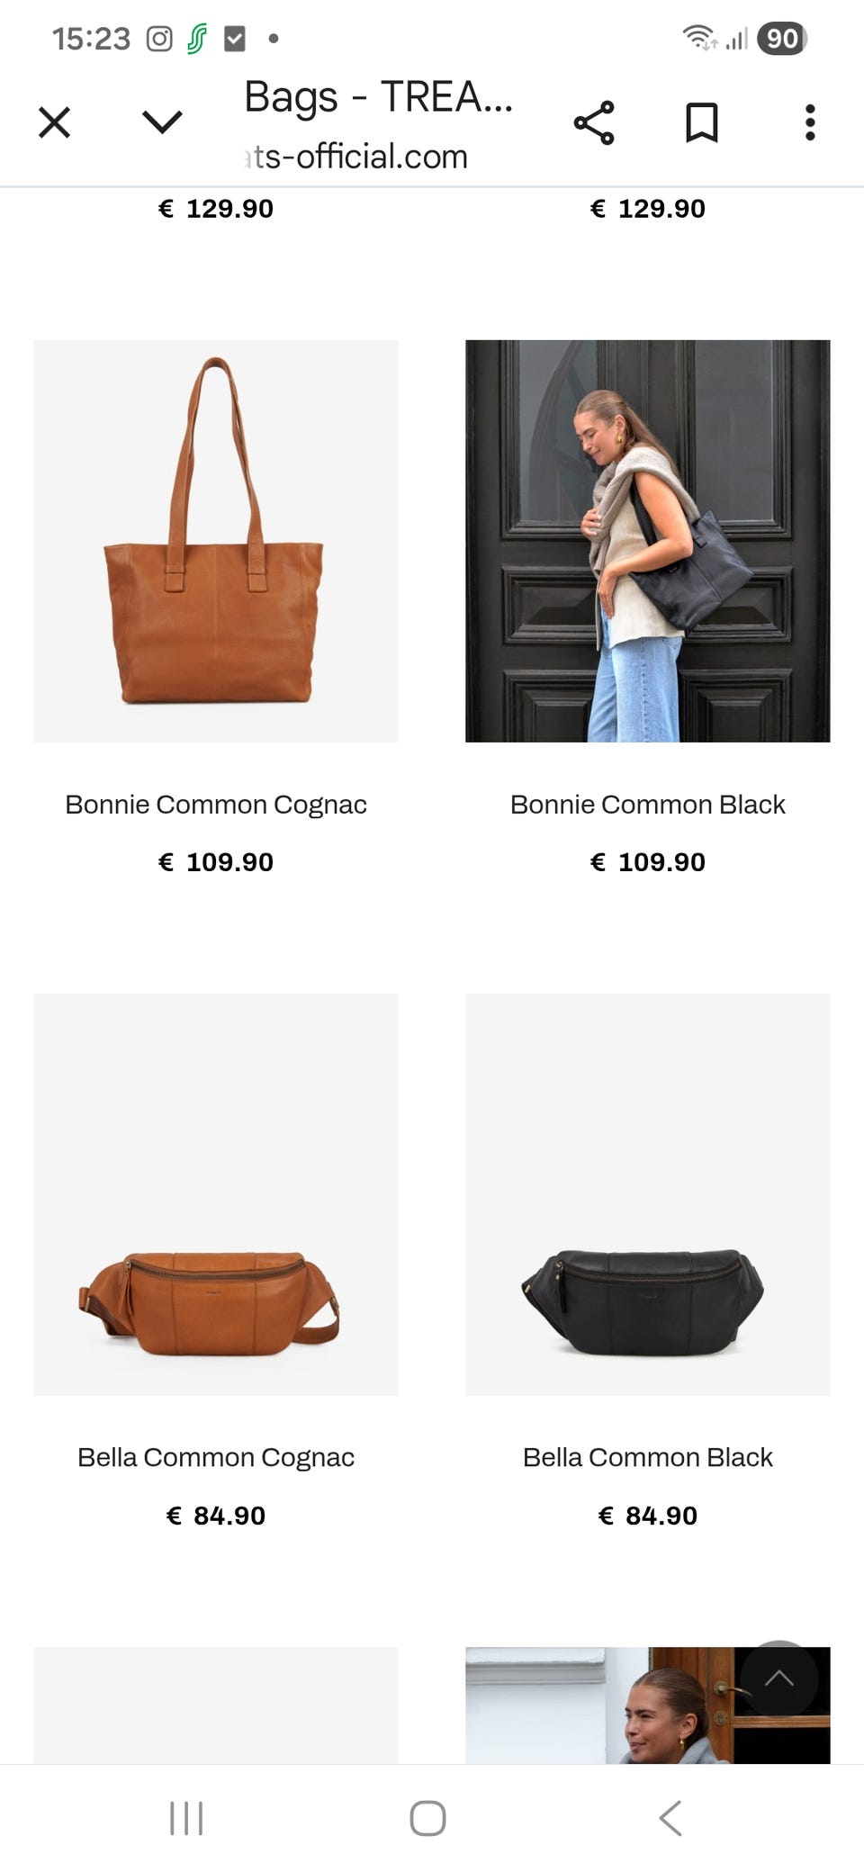This screenshot has width=864, height=1872.
Task: Open Bonnie Common Cognac tote image
Action: (x=216, y=541)
